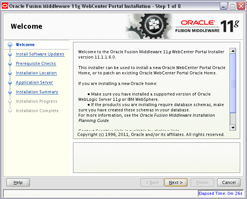Click the disabled Installation Complete step
Image resolution: width=247 pixels, height=199 pixels.
coord(37,111)
